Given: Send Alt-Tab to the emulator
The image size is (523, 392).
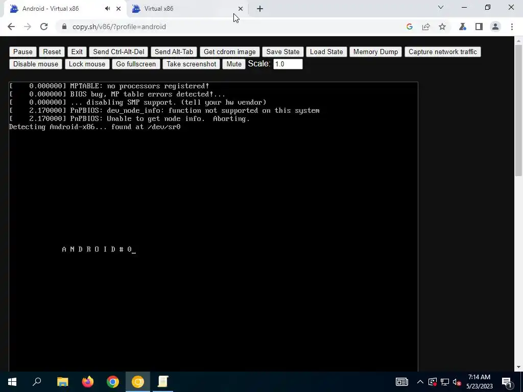Looking at the screenshot, I should click(x=174, y=52).
